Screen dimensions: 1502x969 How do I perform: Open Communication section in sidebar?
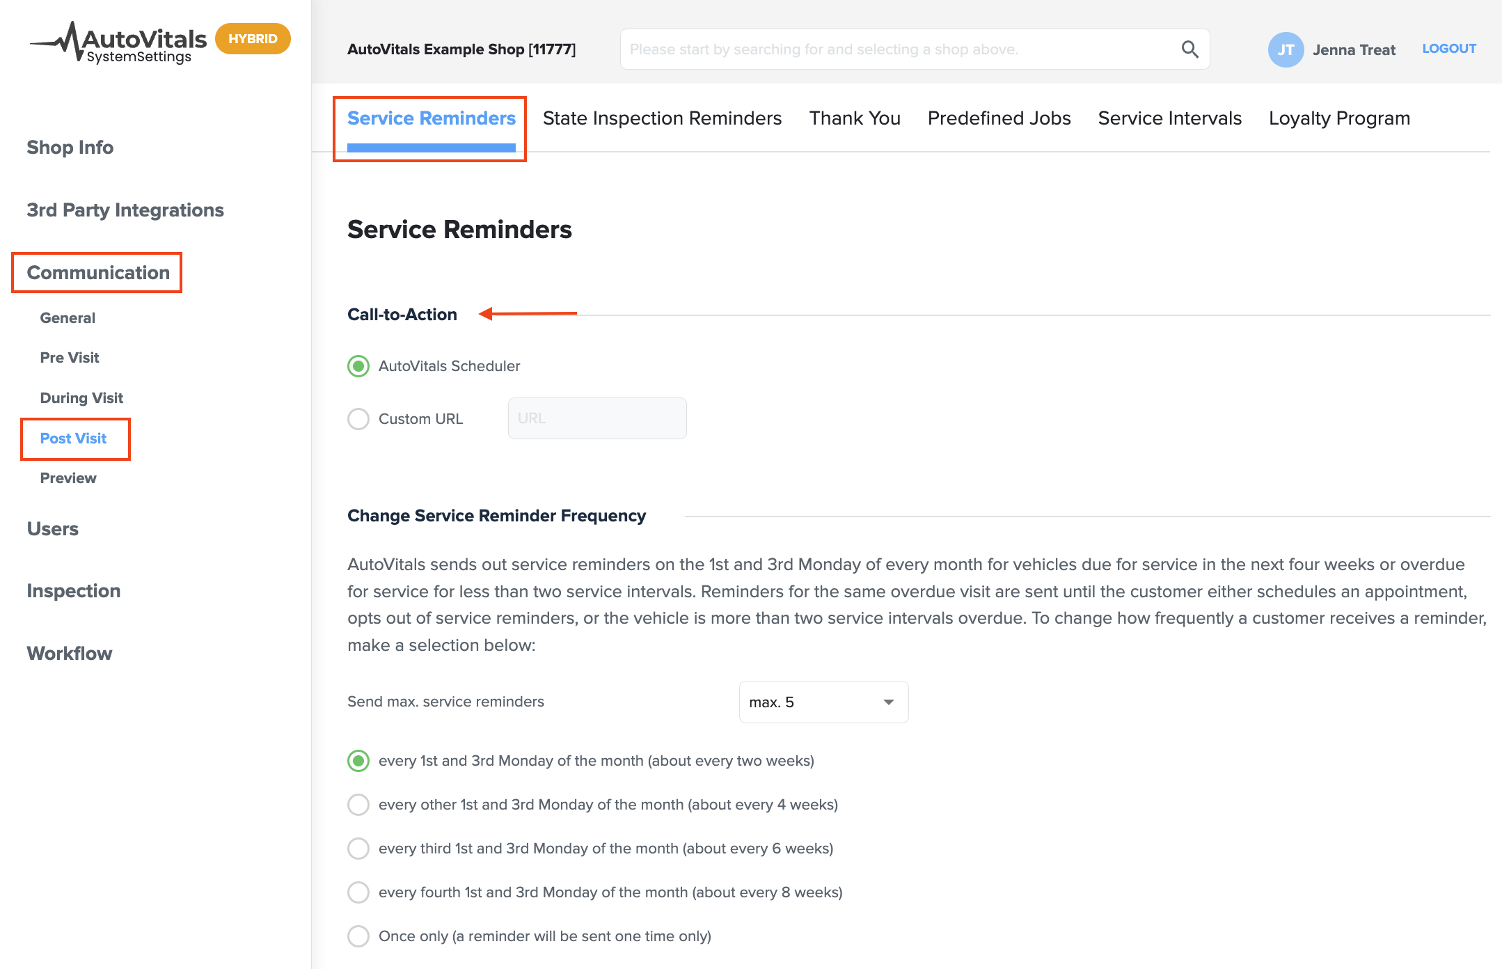pyautogui.click(x=97, y=272)
